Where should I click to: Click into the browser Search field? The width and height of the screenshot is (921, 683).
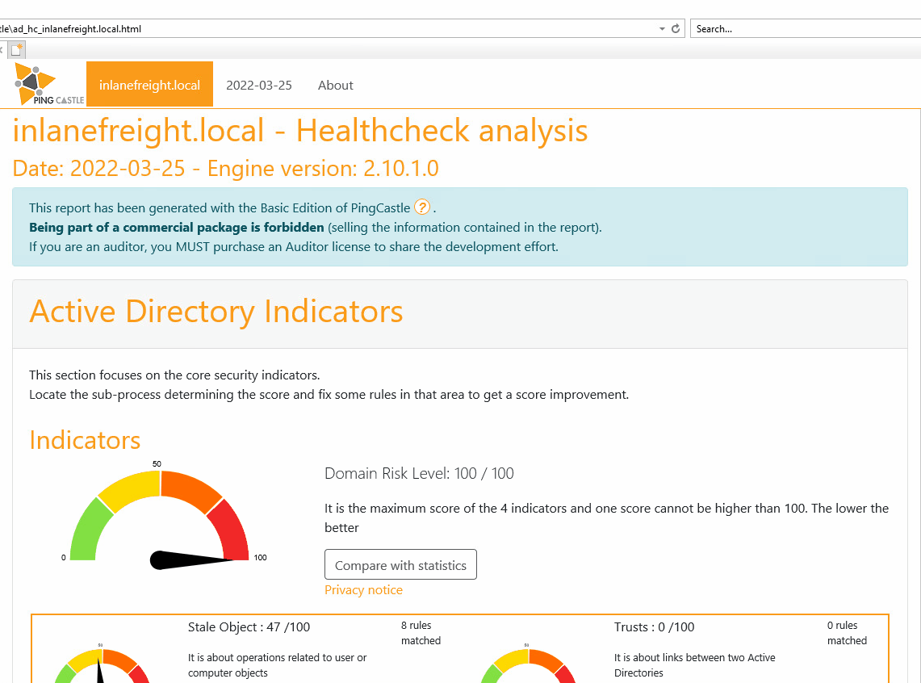click(x=803, y=29)
